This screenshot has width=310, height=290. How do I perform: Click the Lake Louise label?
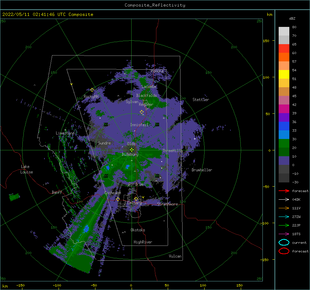pyautogui.click(x=27, y=169)
